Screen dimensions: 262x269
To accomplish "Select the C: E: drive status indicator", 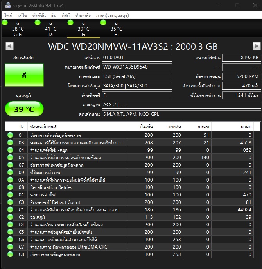I will pos(5,22).
